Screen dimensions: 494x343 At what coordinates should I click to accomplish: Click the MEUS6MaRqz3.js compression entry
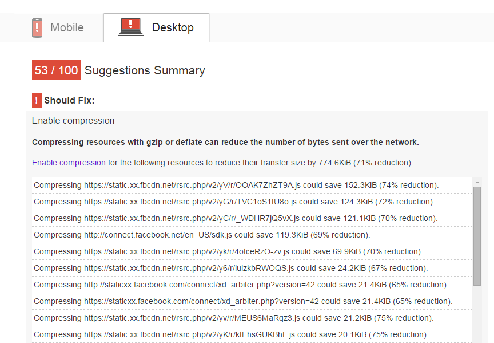pyautogui.click(x=233, y=318)
